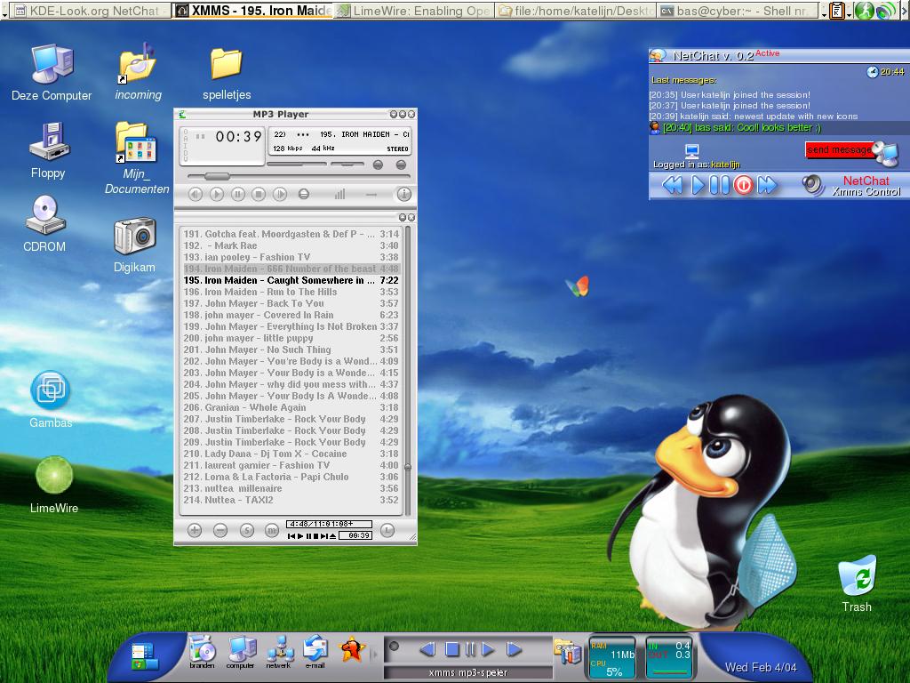Select track 214 Nuttea - TAXI2
This screenshot has height=683, width=910.
[291, 500]
